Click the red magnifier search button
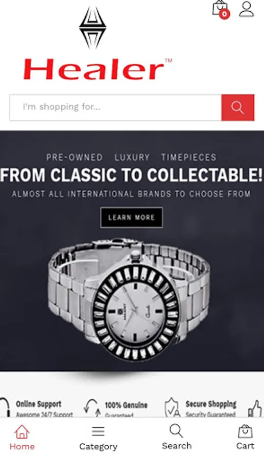The height and width of the screenshot is (459, 264). [237, 108]
